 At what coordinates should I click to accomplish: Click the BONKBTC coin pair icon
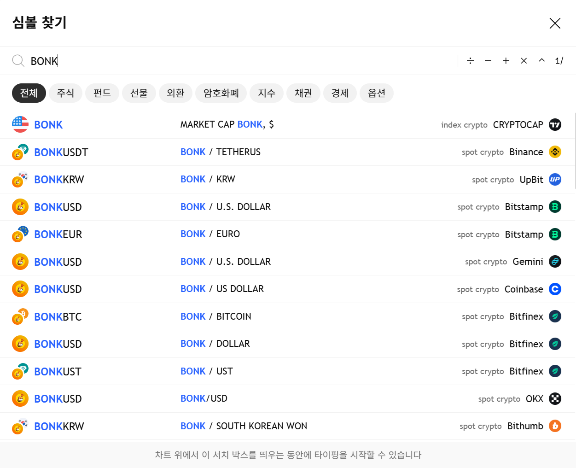tap(20, 316)
